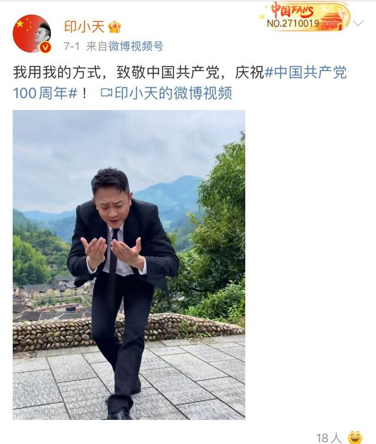376x444 pixels.
Task: Open the 印小天的微博视频 link
Action: tap(173, 93)
